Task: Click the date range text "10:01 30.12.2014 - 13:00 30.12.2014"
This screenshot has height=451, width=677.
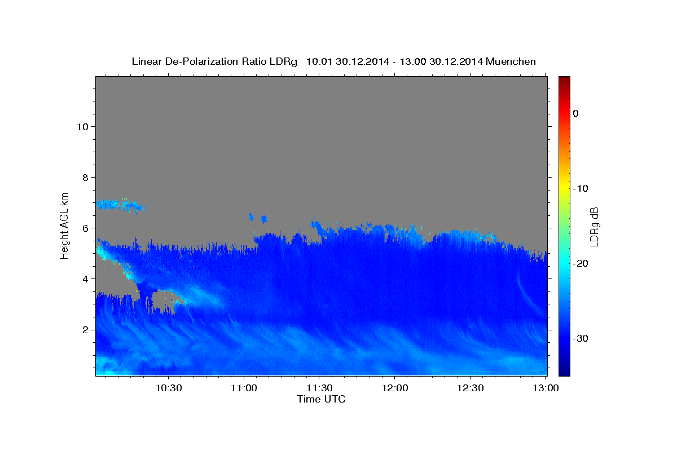Action: click(394, 61)
